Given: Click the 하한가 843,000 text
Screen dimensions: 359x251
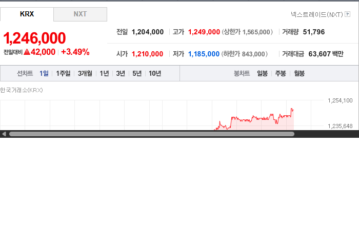Looking at the screenshot, I should click(x=244, y=54).
